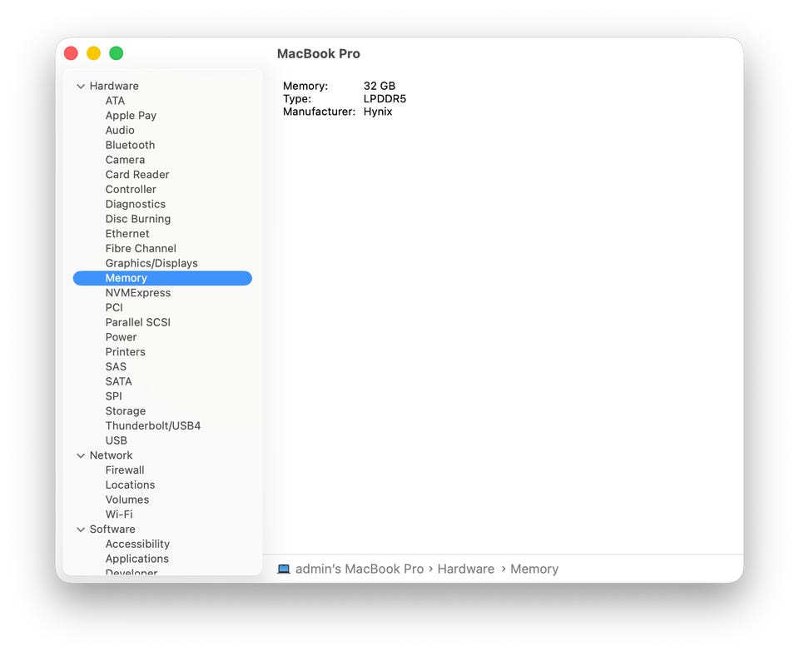Click the MacBook Pro window title
799x656 pixels.
click(x=319, y=54)
